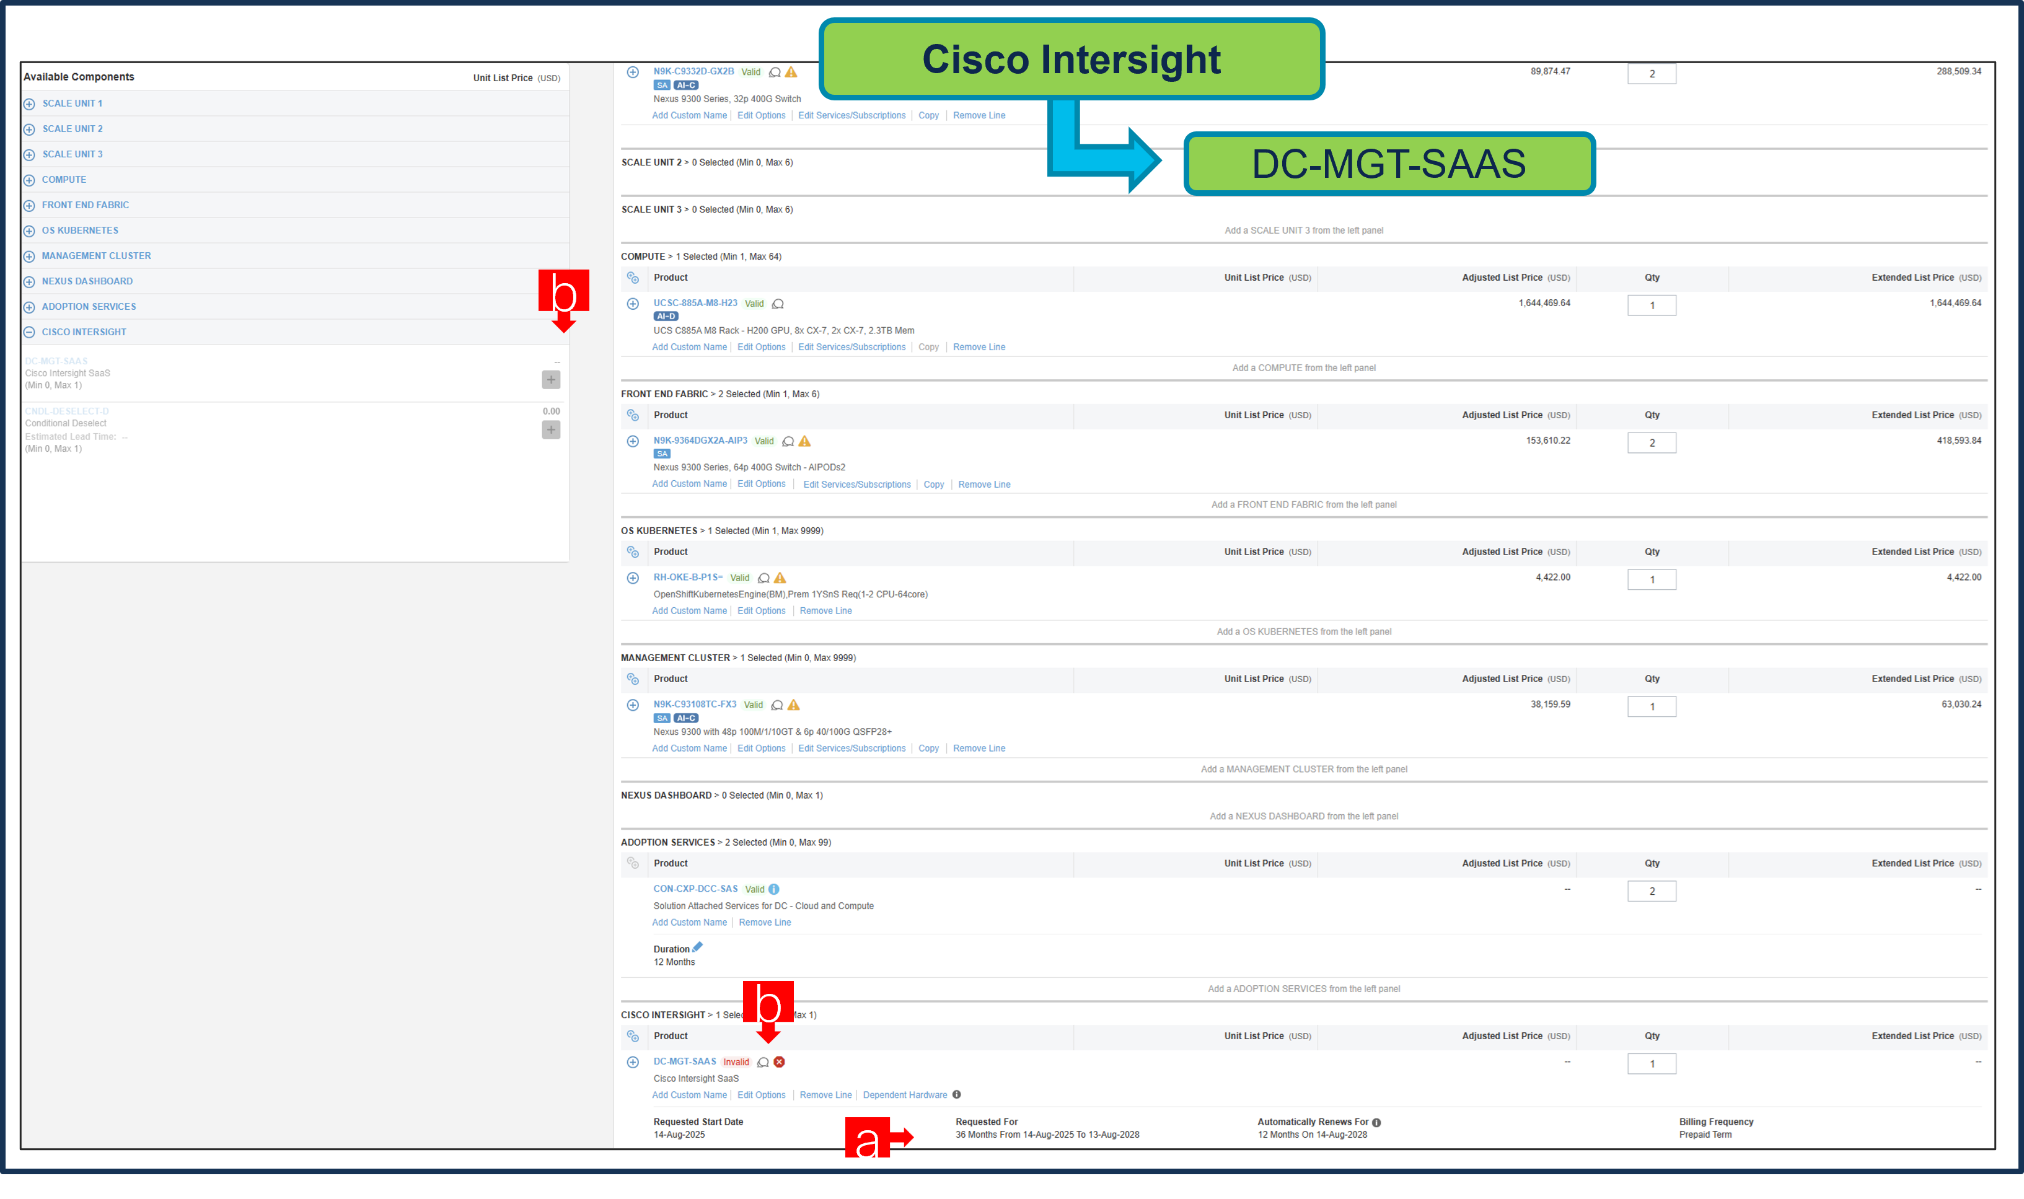Copy the N9K-9364DGX2A-AIP3 line
The image size is (2024, 1199).
[933, 484]
